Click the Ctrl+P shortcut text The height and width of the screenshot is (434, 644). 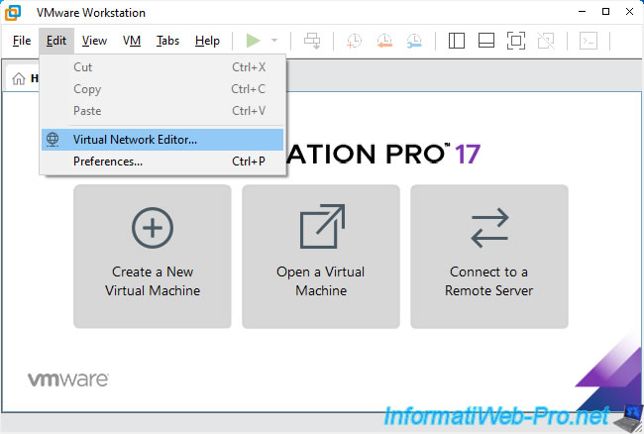point(249,162)
